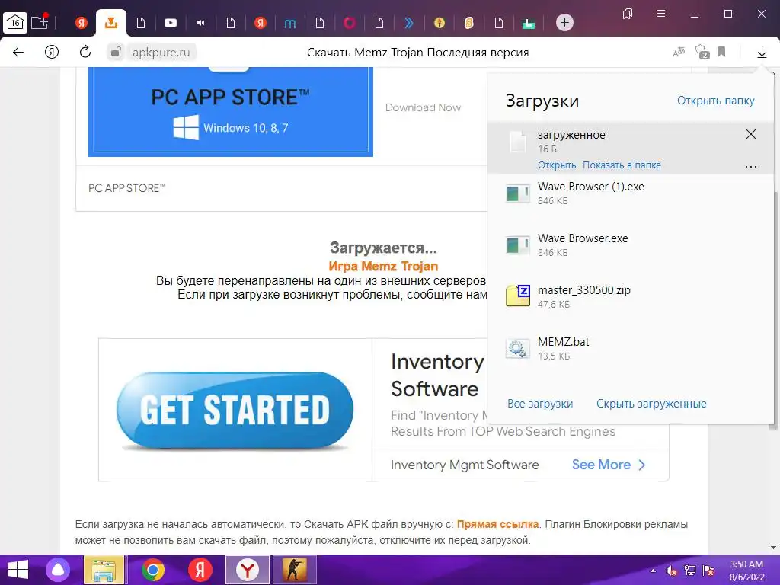Click the big 'GET STARTED' button

[235, 411]
